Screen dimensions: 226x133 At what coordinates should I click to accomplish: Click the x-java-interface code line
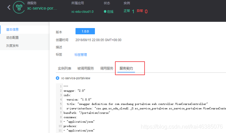(x=146, y=108)
